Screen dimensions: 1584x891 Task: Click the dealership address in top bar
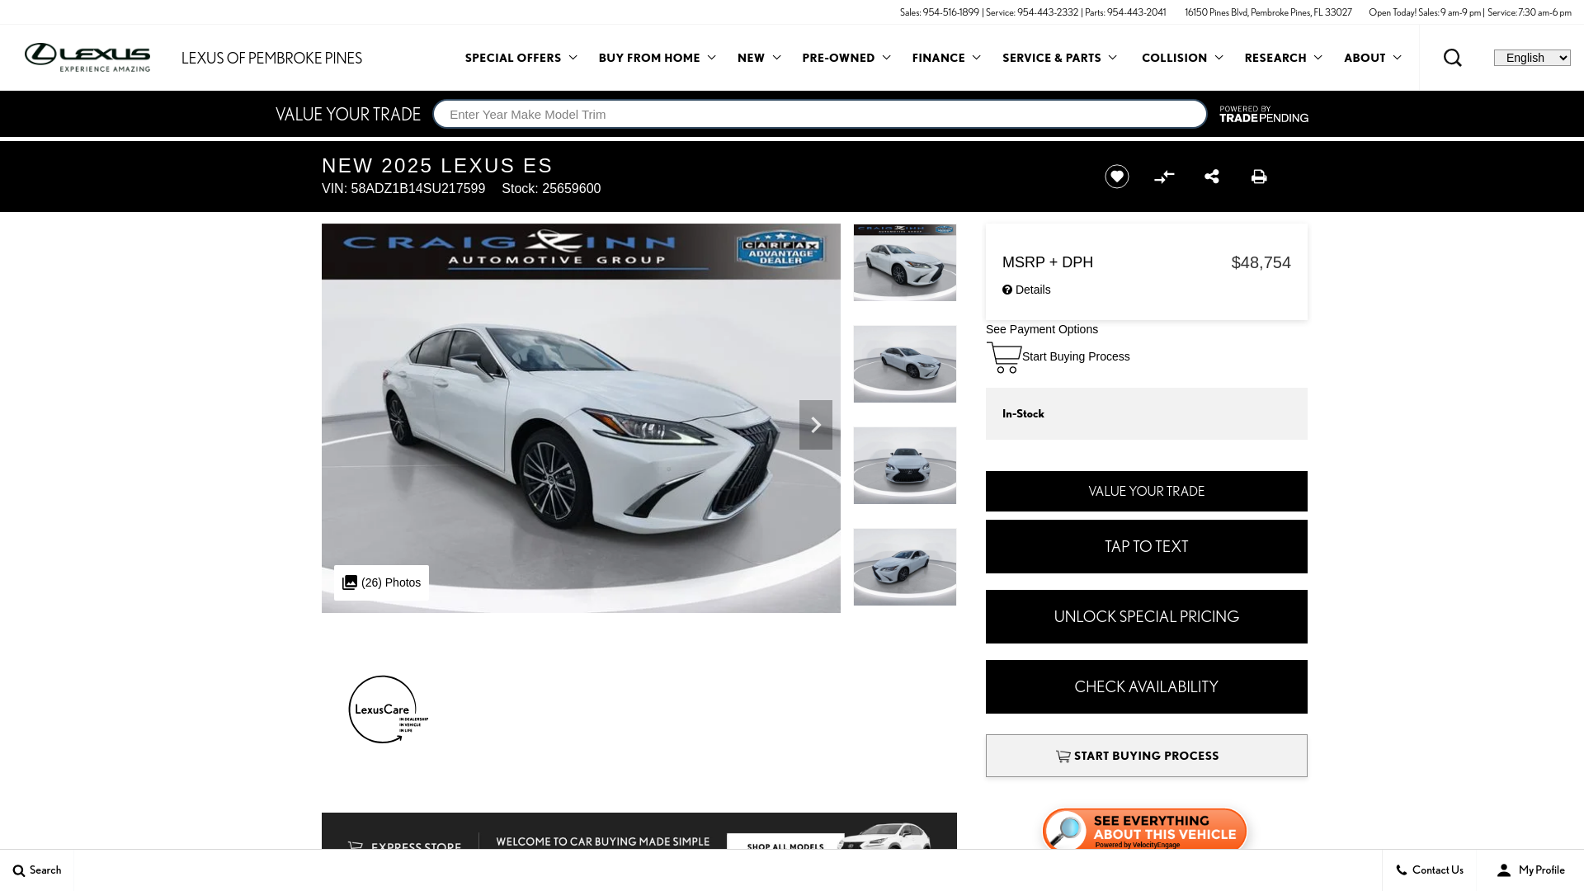click(1268, 12)
